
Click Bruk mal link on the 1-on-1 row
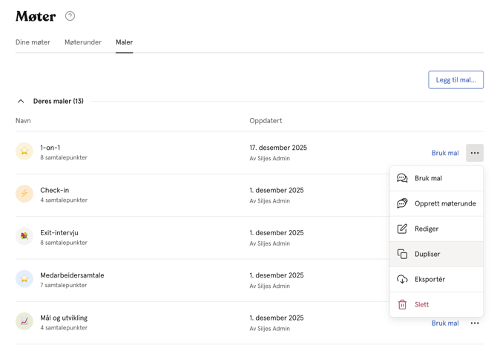click(445, 153)
